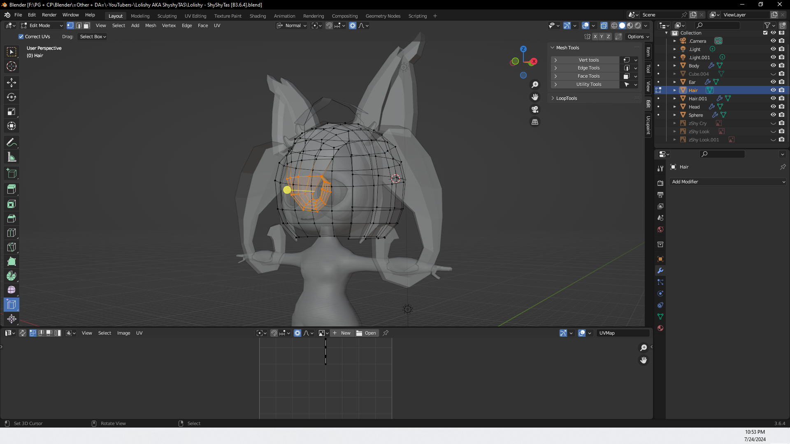The width and height of the screenshot is (790, 444).
Task: Hide the Head object in viewport
Action: (x=773, y=106)
